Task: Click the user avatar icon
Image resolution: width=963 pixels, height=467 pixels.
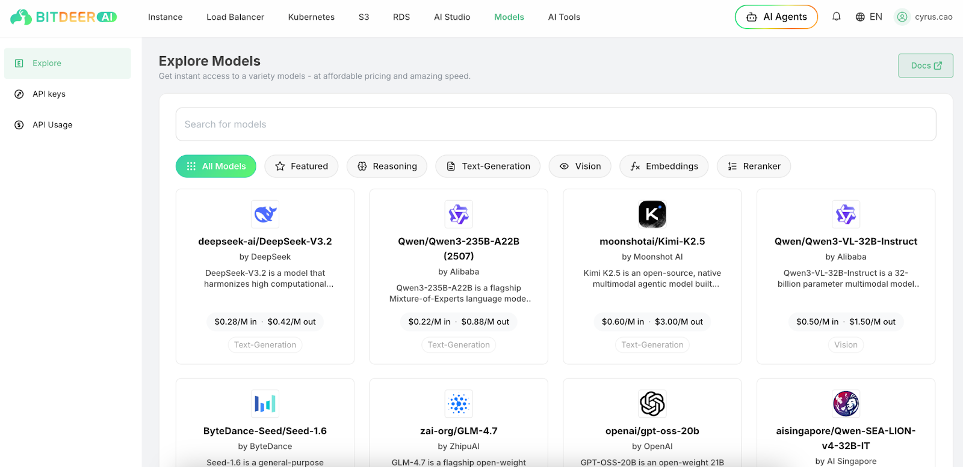Action: pyautogui.click(x=902, y=17)
